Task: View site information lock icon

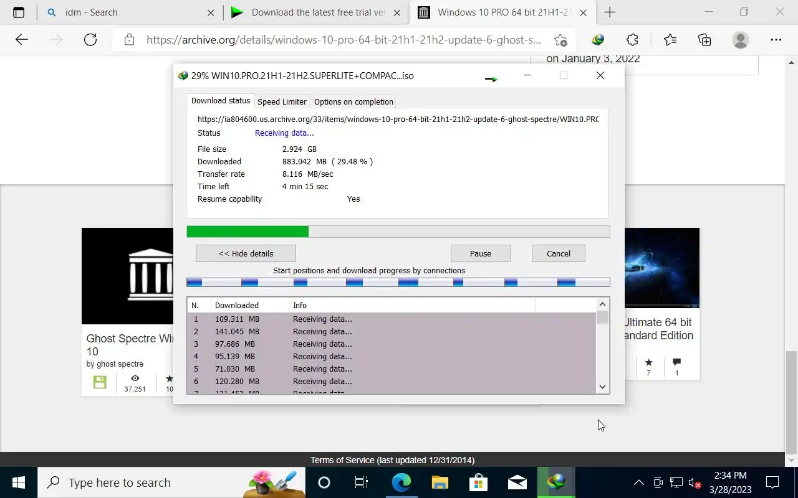Action: pos(129,40)
